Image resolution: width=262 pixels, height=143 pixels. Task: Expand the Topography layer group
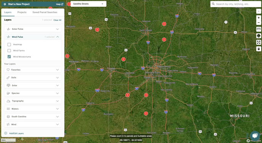click(33, 101)
